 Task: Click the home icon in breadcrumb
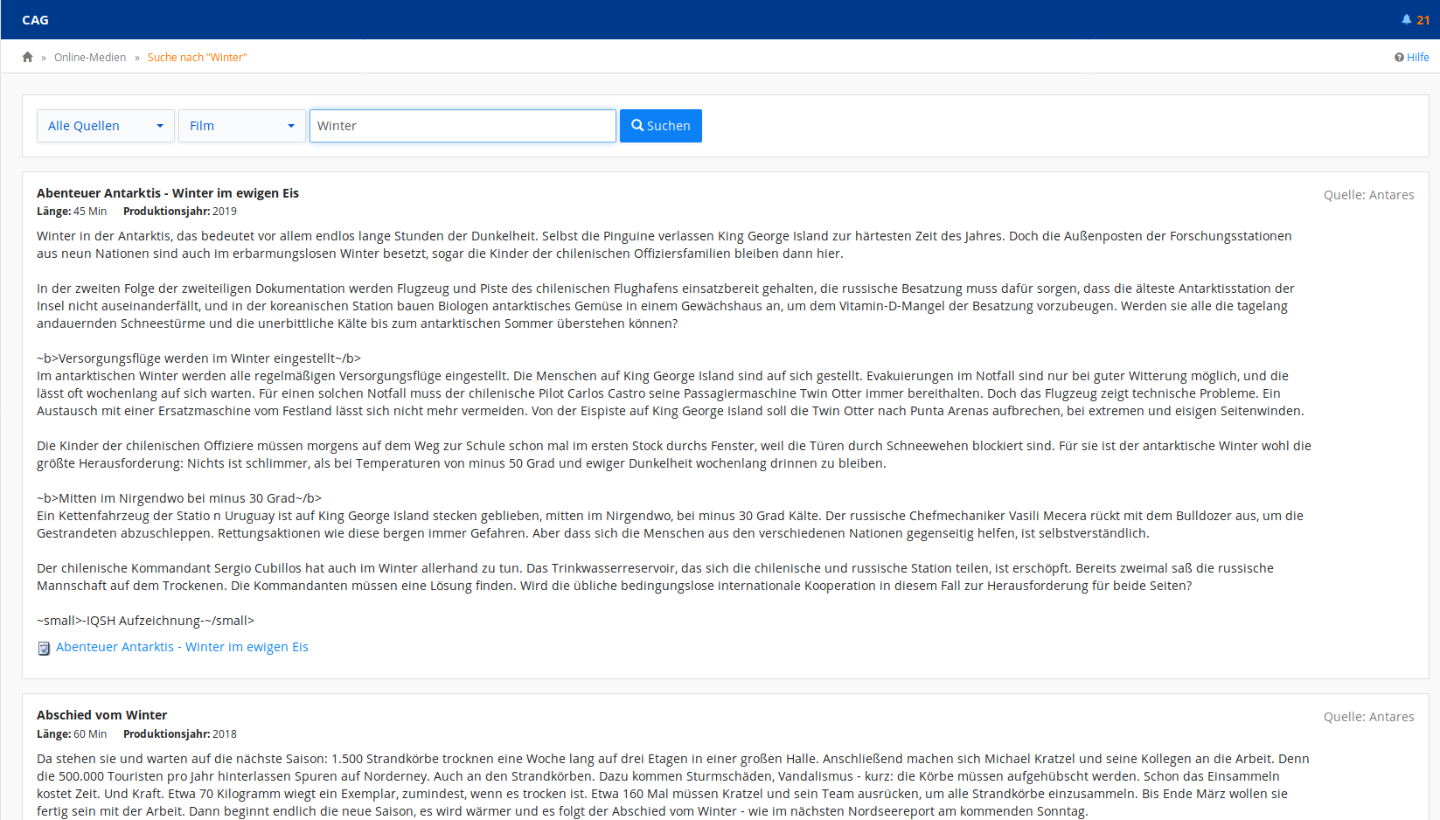(x=27, y=57)
